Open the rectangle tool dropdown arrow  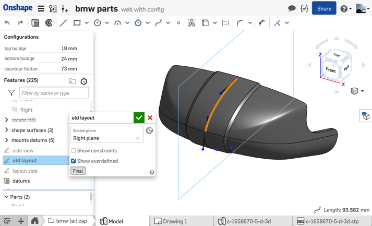87,23
